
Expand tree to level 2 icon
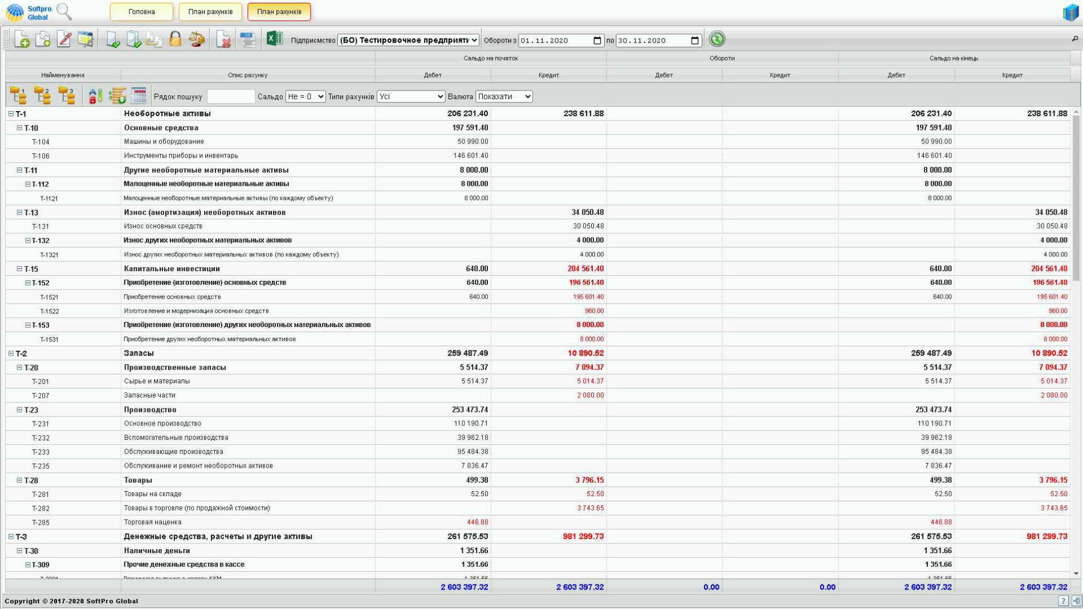coord(42,96)
